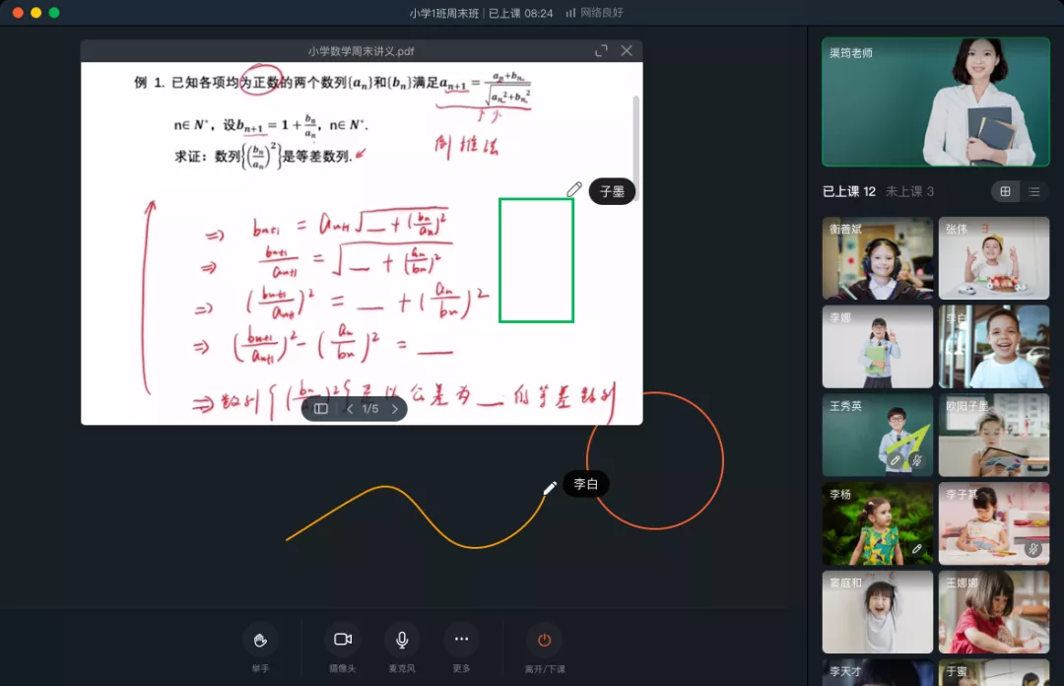This screenshot has width=1064, height=686.
Task: Click 李白's student video thumbnail
Action: (993, 346)
